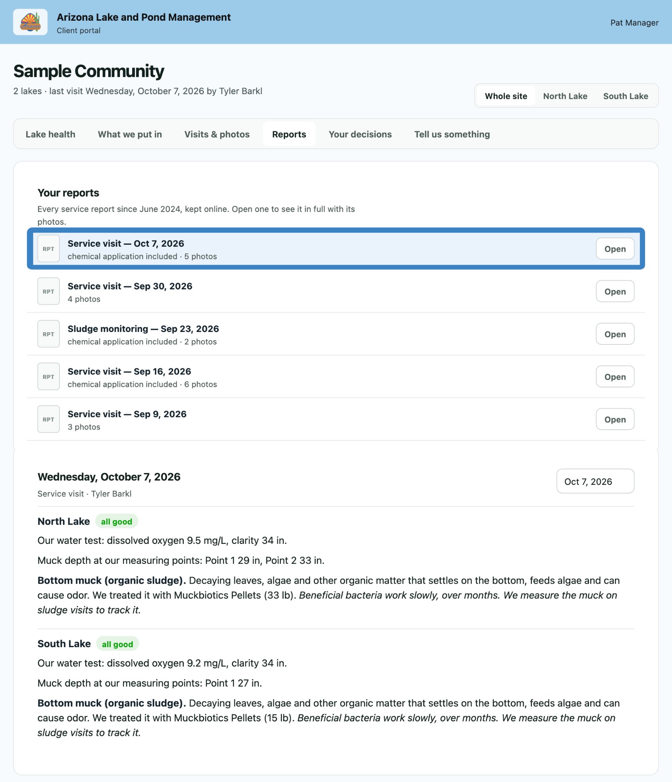Select 'Sludge monitoring — Sep 23, 2026' row title
This screenshot has height=782, width=672.
click(143, 329)
